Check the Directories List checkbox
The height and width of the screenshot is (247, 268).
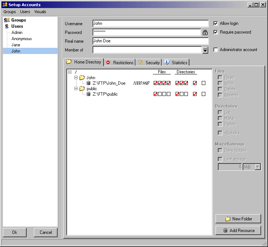pyautogui.click(x=220, y=112)
